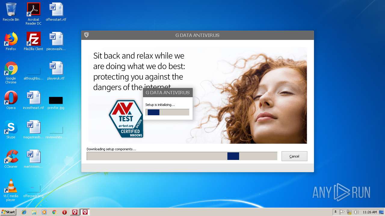Click the Downloading setup components progress bar
This screenshot has height=216, width=385.
pyautogui.click(x=182, y=156)
